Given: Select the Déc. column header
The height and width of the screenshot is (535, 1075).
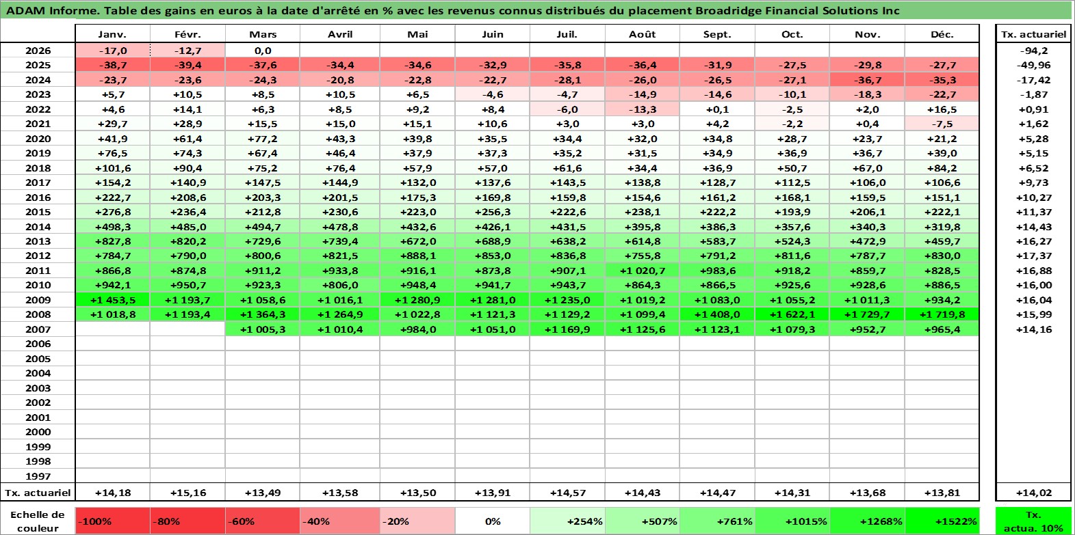Looking at the screenshot, I should [x=942, y=34].
